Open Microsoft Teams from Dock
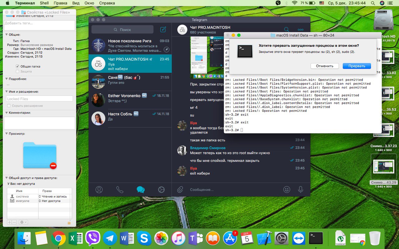This screenshot has height=249, width=399. click(x=195, y=238)
